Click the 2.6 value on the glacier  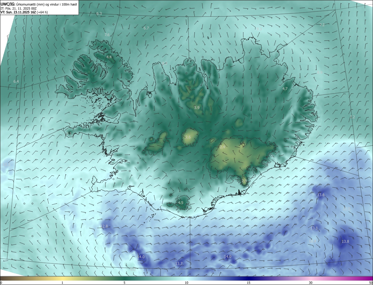pos(188,137)
